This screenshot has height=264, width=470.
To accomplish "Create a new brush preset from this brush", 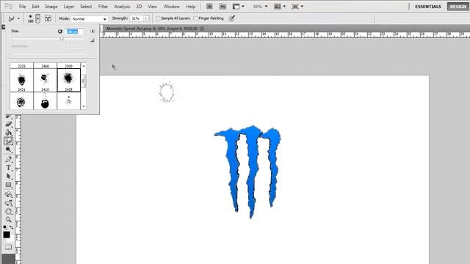I will click(x=93, y=40).
